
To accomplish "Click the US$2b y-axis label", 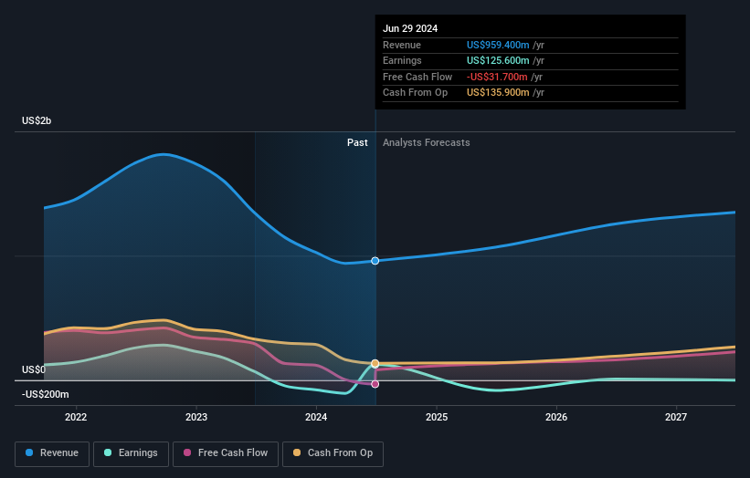I will [37, 120].
